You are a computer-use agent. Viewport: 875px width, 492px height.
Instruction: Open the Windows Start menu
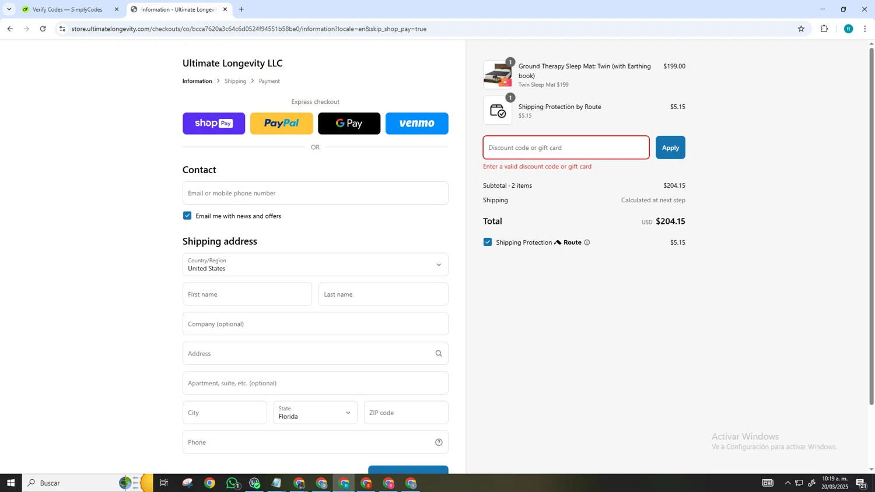[10, 483]
